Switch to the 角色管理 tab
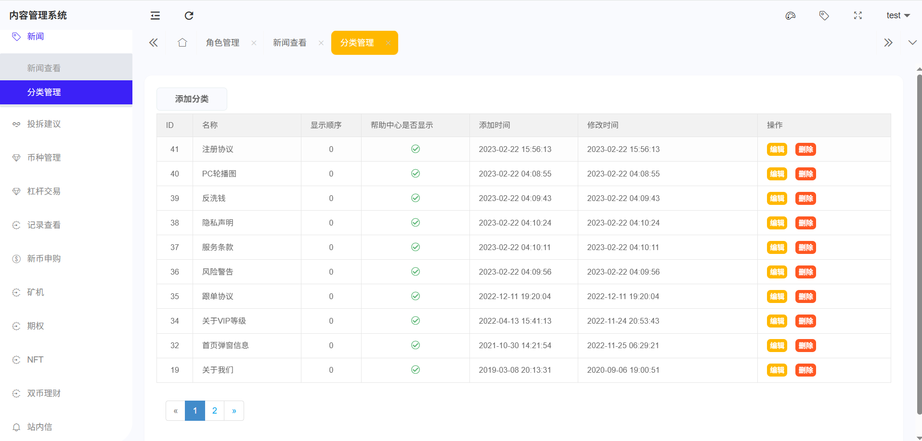Screen dimensions: 922x441 222,43
